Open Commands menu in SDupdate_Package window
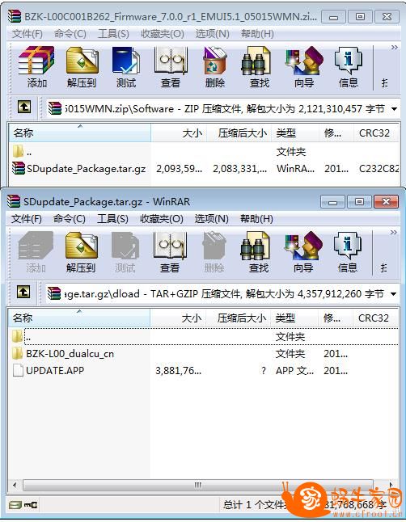Screen dimensions: 406x522 [70, 219]
